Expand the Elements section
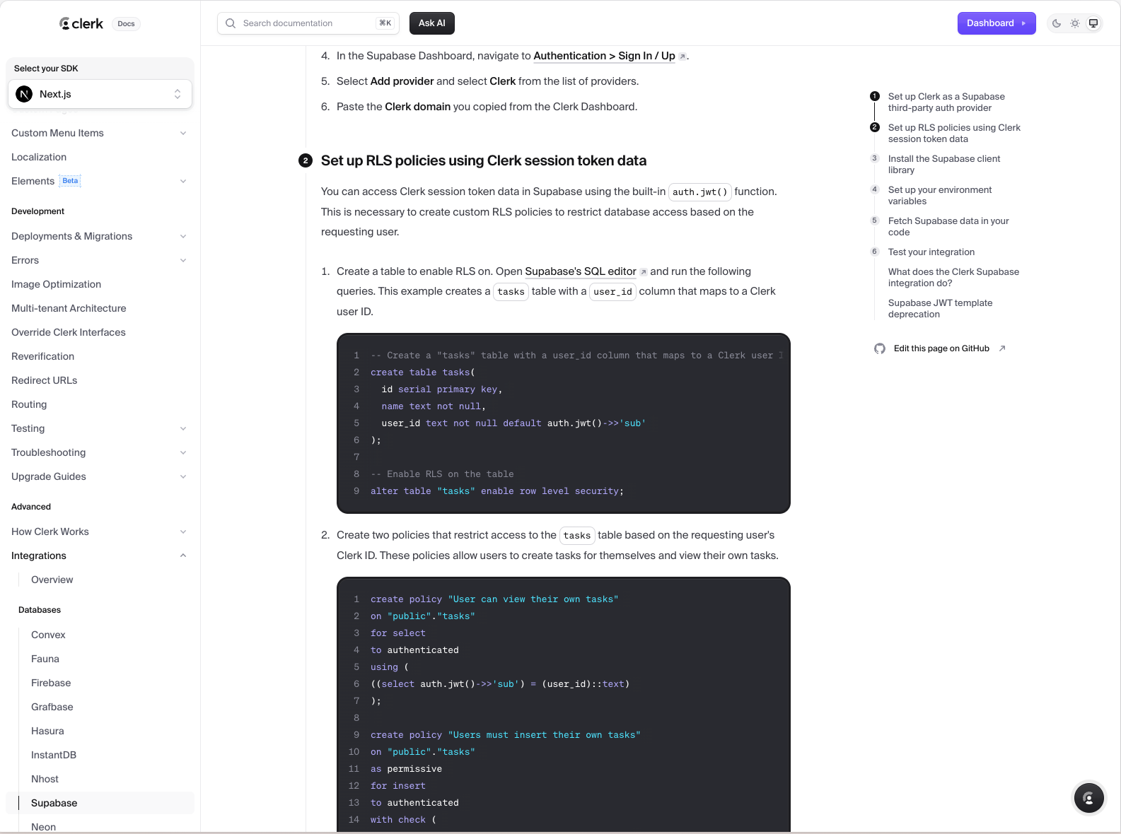The height and width of the screenshot is (834, 1121). (183, 181)
